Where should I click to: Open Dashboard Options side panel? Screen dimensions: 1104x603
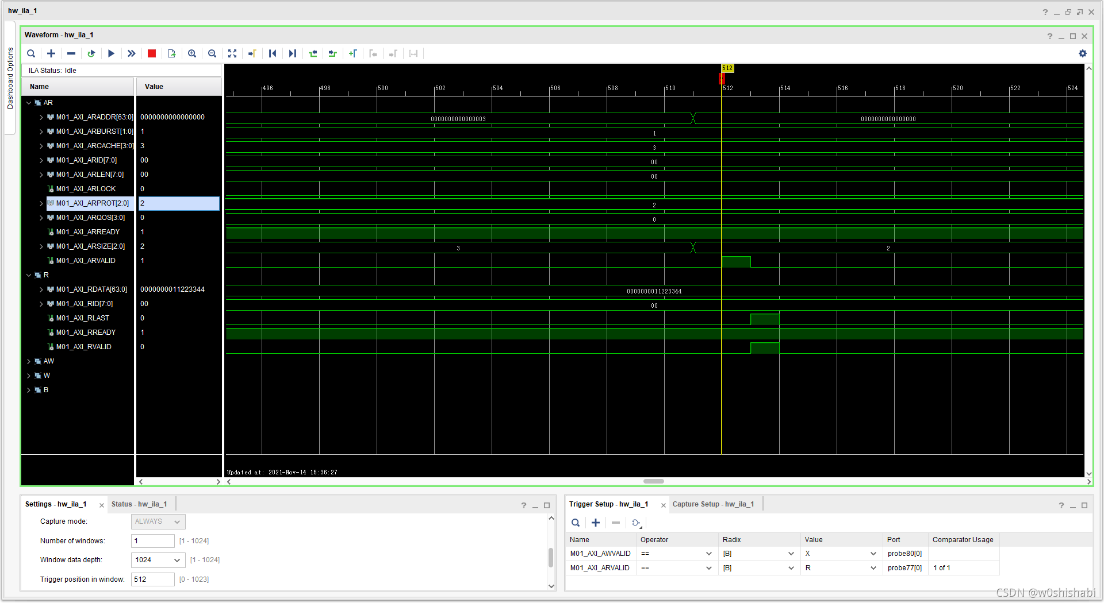(10, 78)
